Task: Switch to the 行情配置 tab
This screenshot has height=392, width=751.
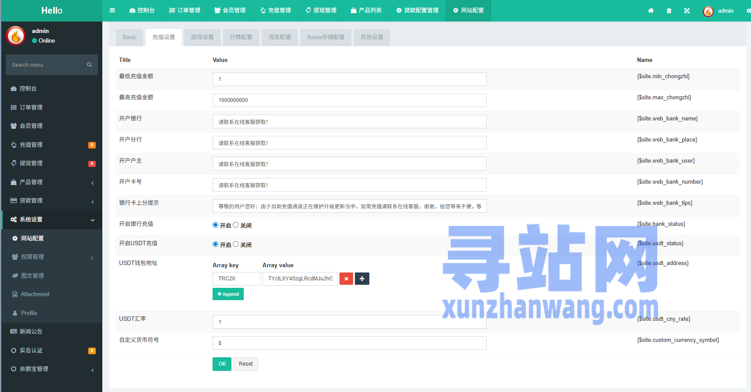Action: tap(241, 37)
